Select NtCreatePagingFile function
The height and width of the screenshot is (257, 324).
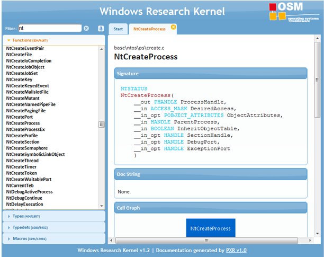(26, 111)
